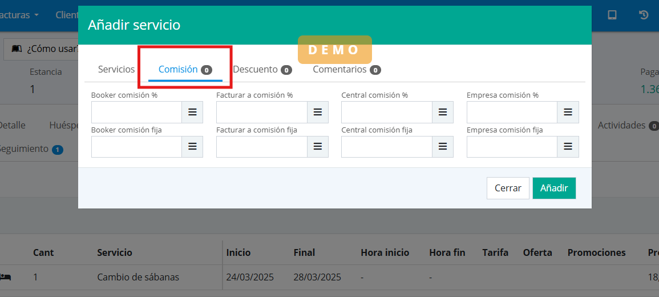The width and height of the screenshot is (659, 297).
Task: Click the menu icon beside Central comisión %
Action: point(443,113)
